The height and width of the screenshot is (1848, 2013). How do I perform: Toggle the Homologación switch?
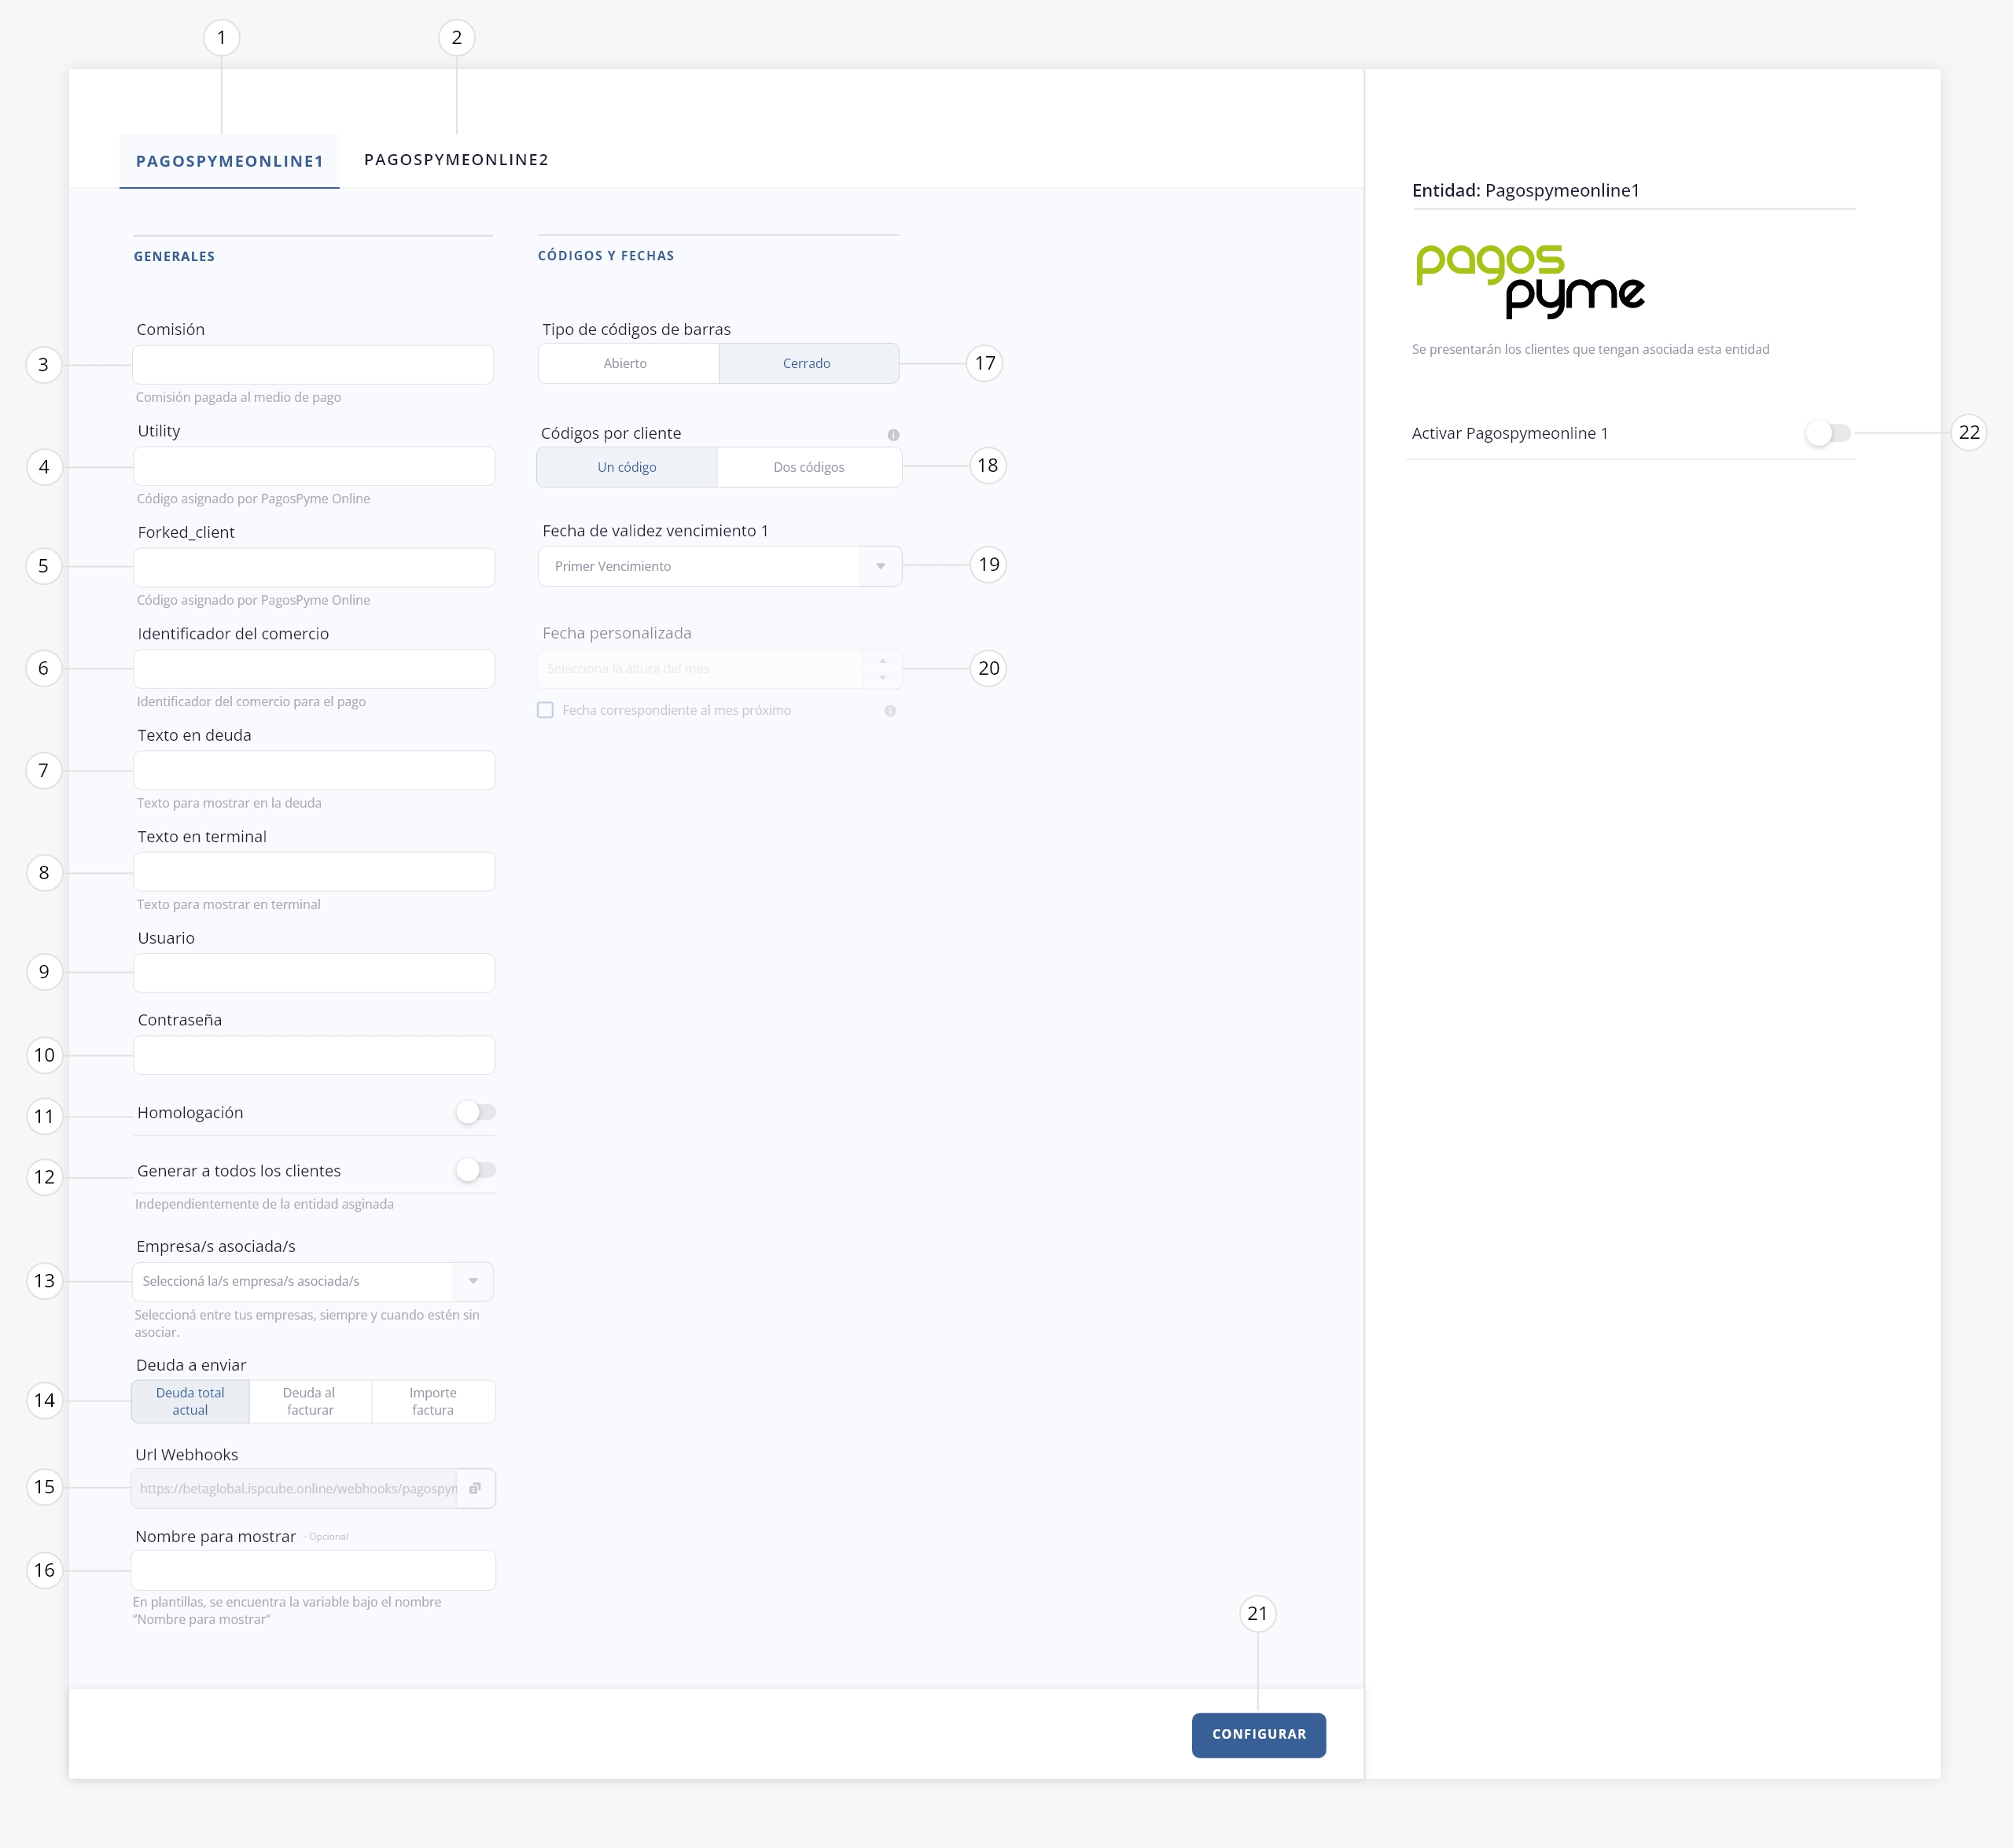(476, 1112)
